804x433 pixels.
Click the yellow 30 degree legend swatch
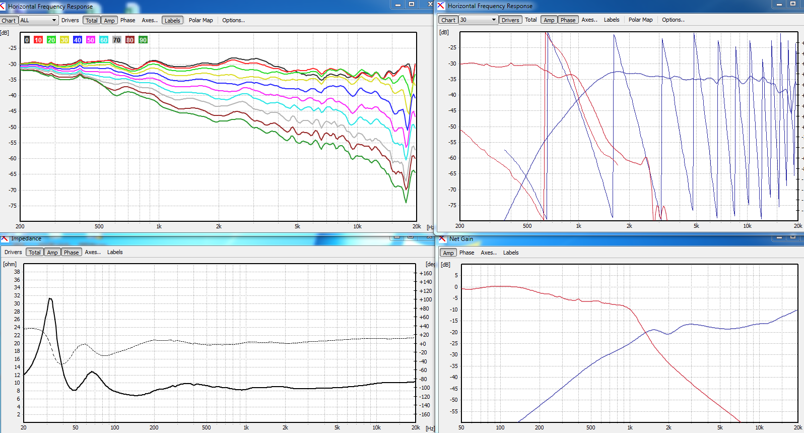(64, 40)
